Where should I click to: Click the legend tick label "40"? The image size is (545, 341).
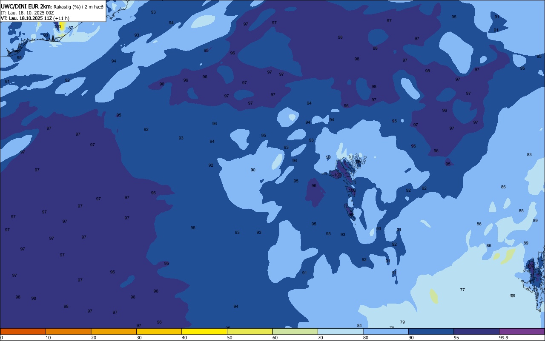[184, 338]
